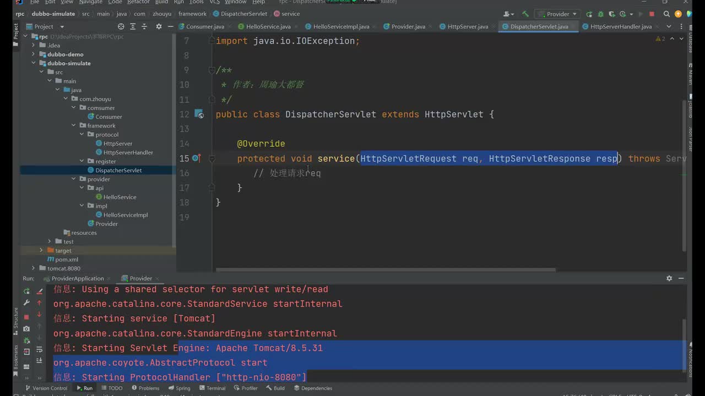
Task: Open the Dependencies tool window
Action: coord(313,388)
